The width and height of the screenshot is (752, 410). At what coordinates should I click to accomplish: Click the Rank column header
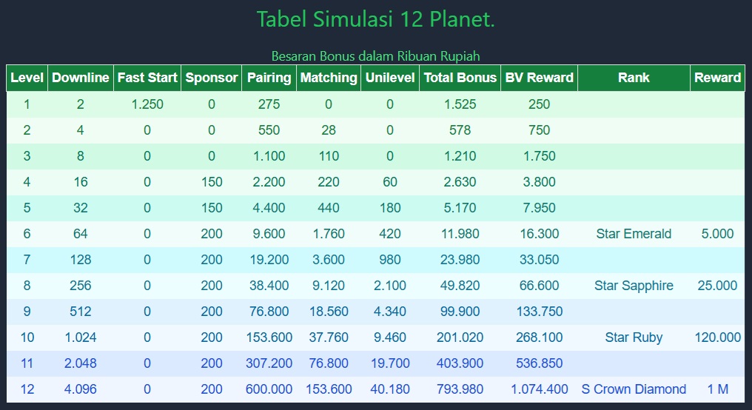[634, 78]
